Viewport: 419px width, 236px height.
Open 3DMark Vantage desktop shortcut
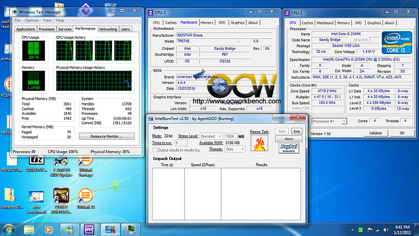[x=85, y=167]
